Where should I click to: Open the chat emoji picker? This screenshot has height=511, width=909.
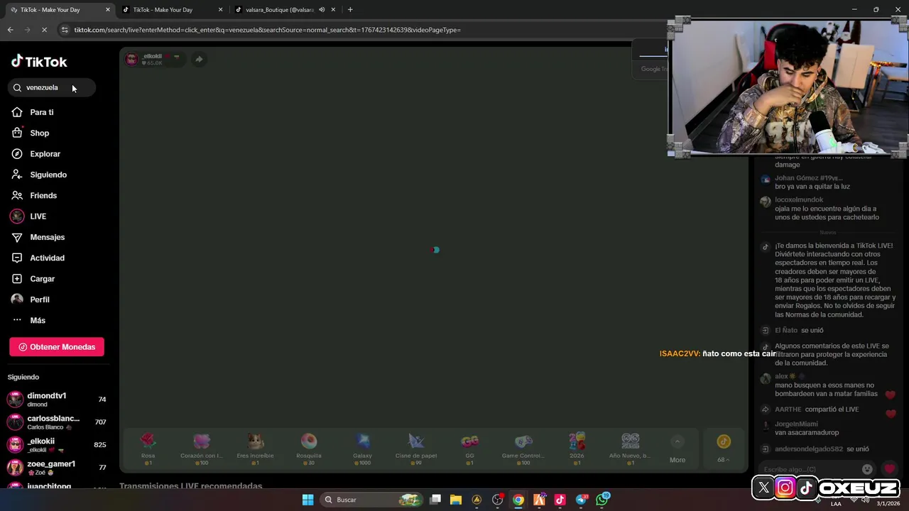867,469
